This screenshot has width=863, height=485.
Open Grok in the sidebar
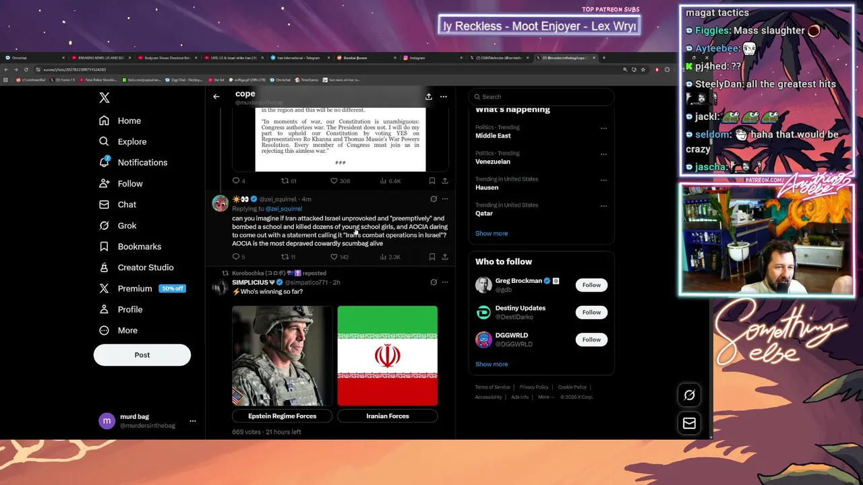[x=117, y=226]
